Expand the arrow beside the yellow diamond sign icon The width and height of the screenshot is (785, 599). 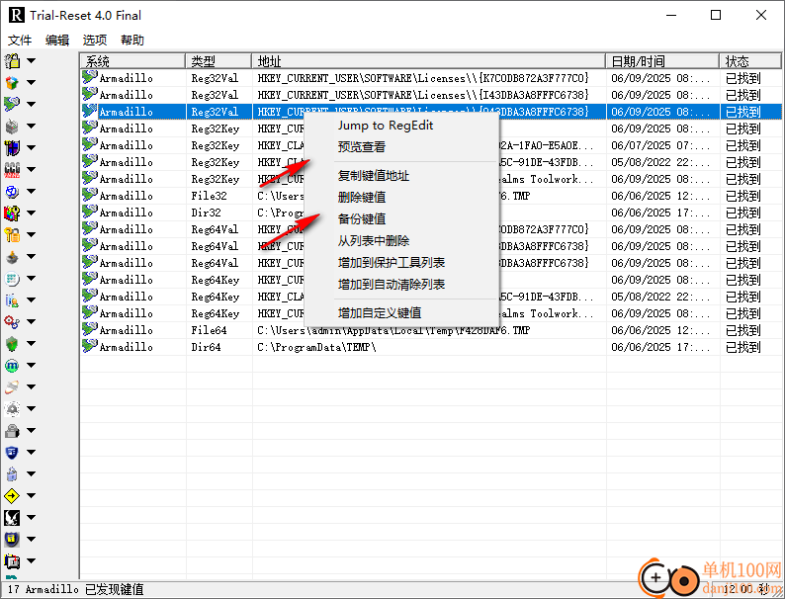(x=31, y=495)
